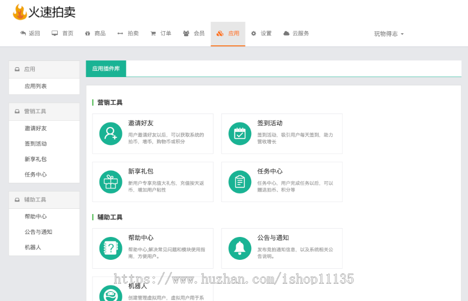Click the 帮助中心 question book icon
This screenshot has height=301, width=468.
coord(111,248)
